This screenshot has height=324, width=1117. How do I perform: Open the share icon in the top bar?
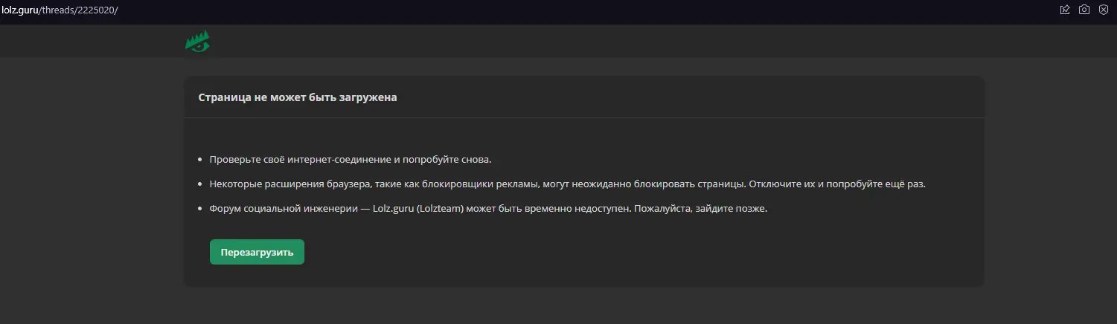(x=1065, y=10)
